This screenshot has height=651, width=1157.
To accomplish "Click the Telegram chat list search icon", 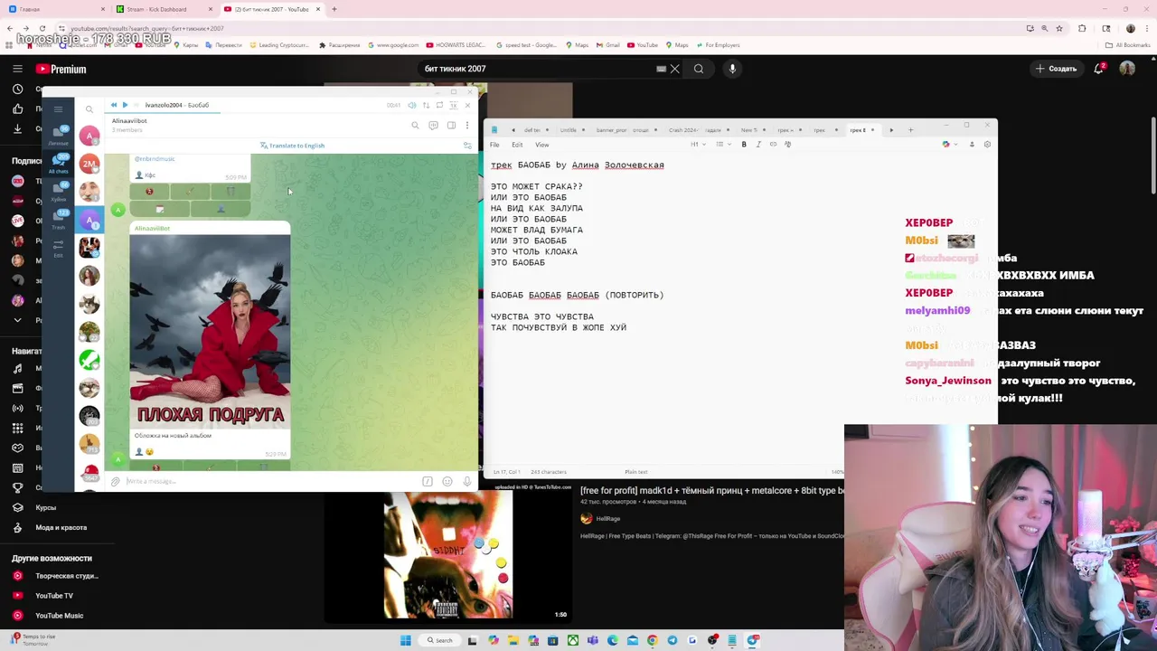I will (89, 109).
